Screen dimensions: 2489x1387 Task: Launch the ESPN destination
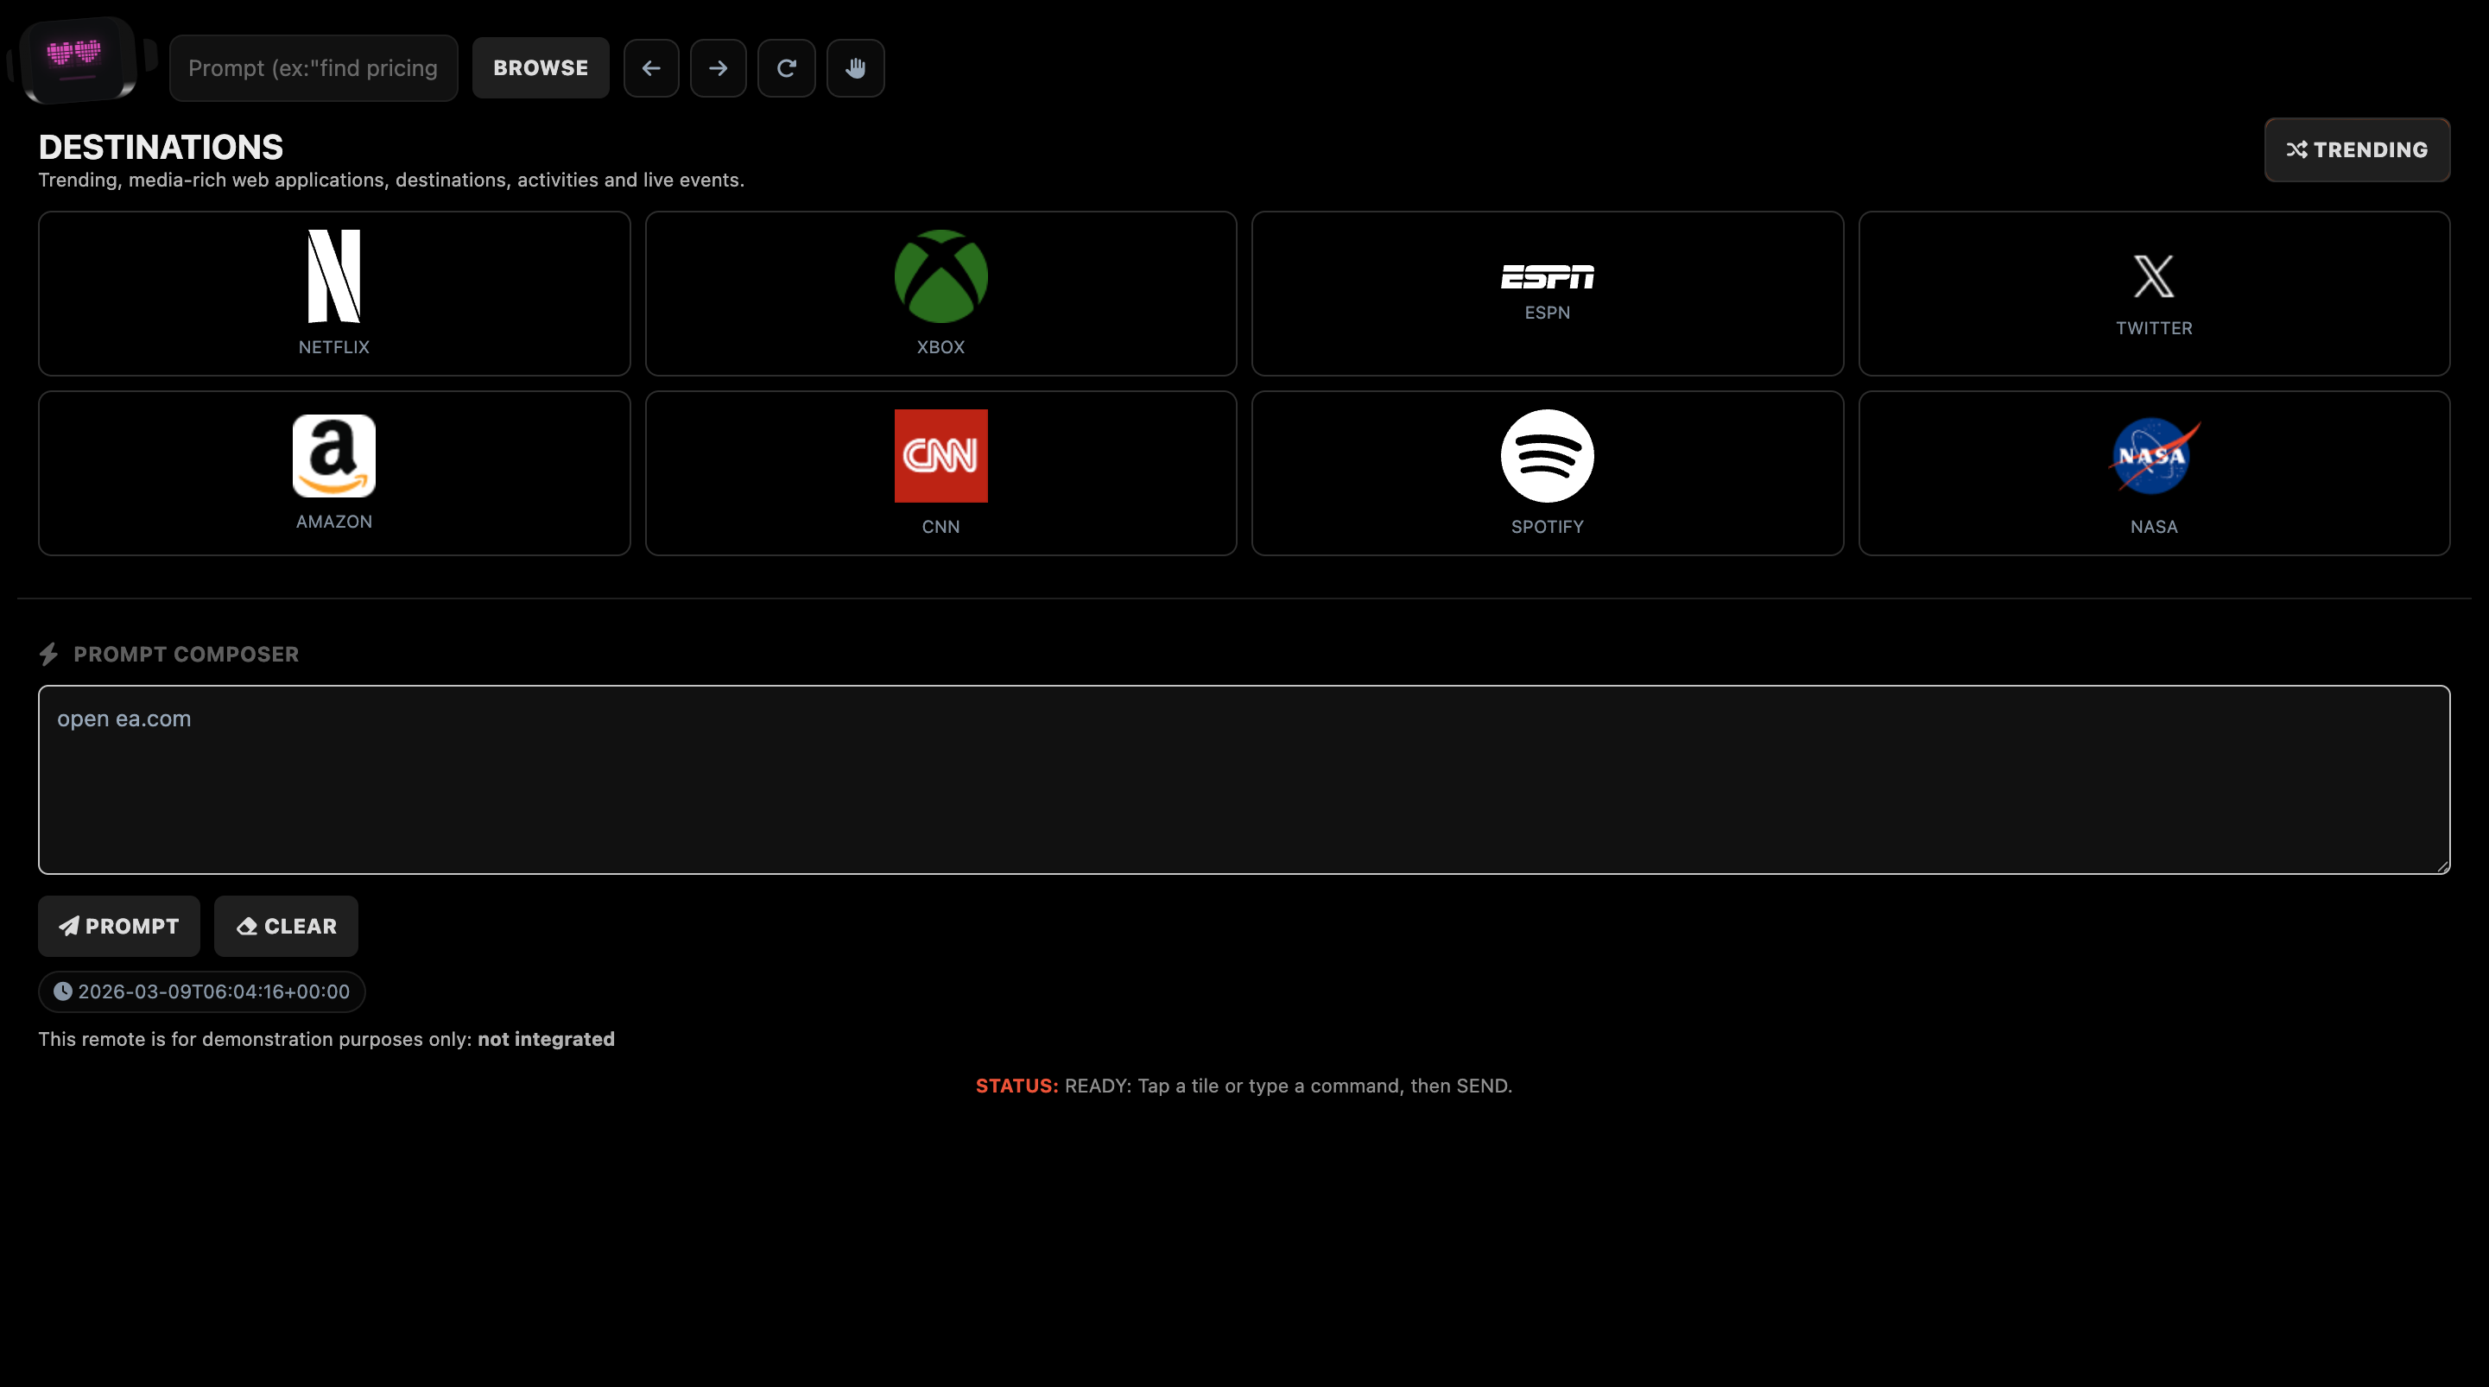click(x=1546, y=293)
